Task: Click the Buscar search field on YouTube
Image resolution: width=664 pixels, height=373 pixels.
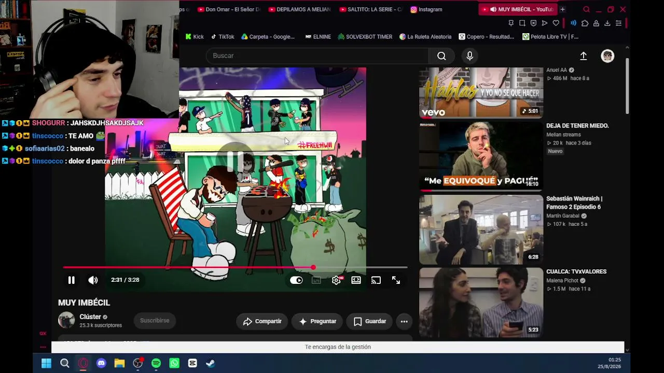Action: tap(317, 56)
